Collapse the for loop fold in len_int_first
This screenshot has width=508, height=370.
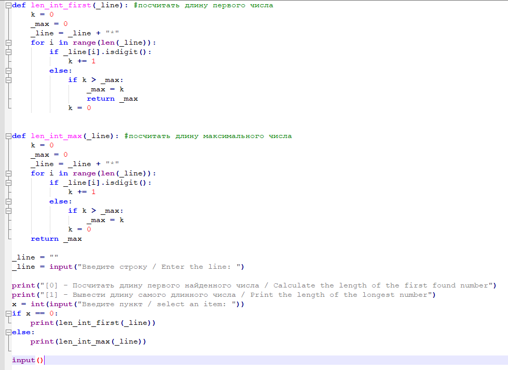[8, 43]
